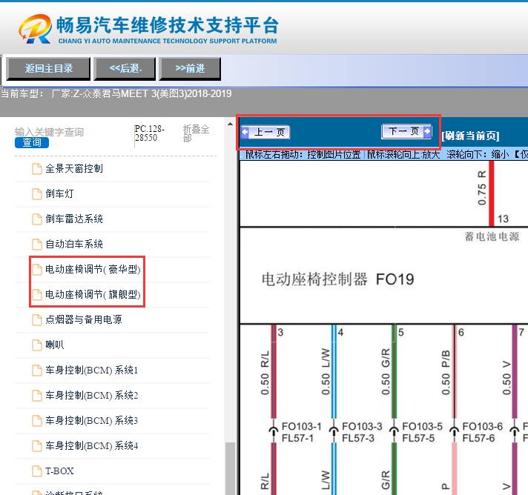Open 电动座椅调节(豪华型) item
The height and width of the screenshot is (495, 528).
point(93,270)
